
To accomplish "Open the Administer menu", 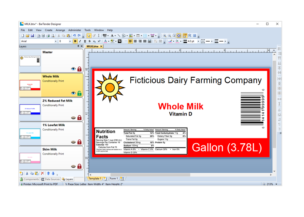I will tap(75, 30).
